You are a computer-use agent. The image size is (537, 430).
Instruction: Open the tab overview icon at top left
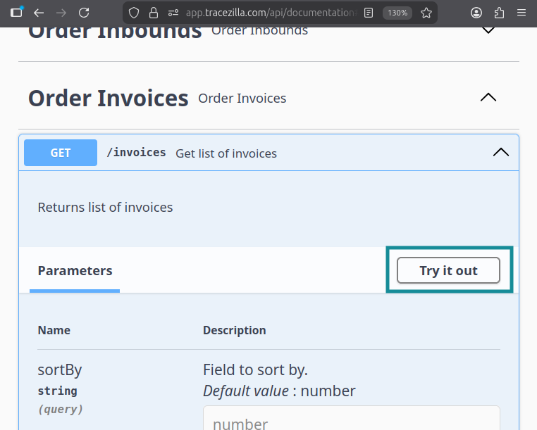[x=16, y=13]
